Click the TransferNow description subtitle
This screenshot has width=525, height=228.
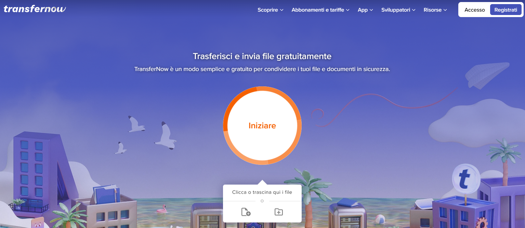pos(262,69)
